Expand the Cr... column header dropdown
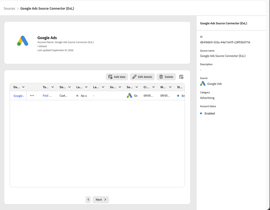This screenshot has width=270, height=210. click(x=153, y=87)
